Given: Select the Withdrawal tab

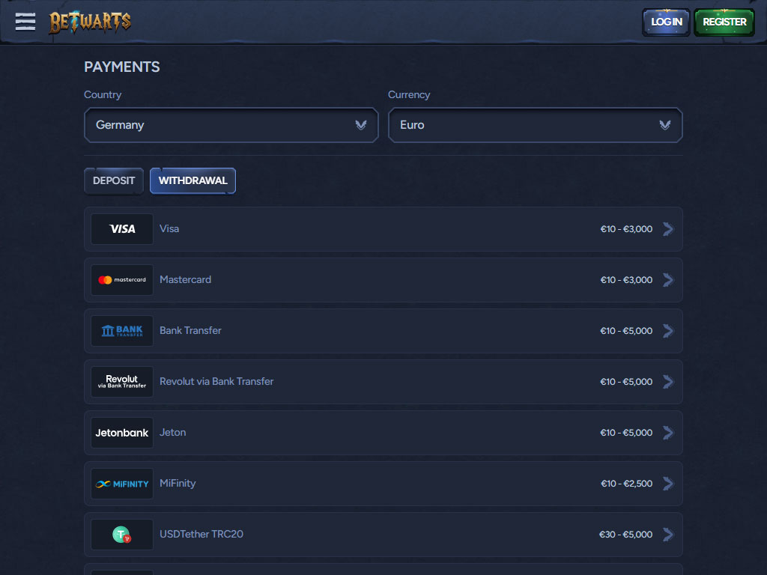Looking at the screenshot, I should pos(192,180).
